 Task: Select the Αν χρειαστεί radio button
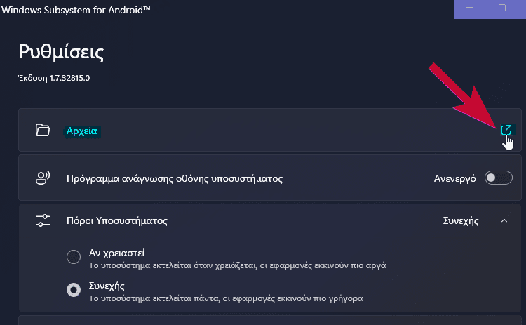(74, 257)
